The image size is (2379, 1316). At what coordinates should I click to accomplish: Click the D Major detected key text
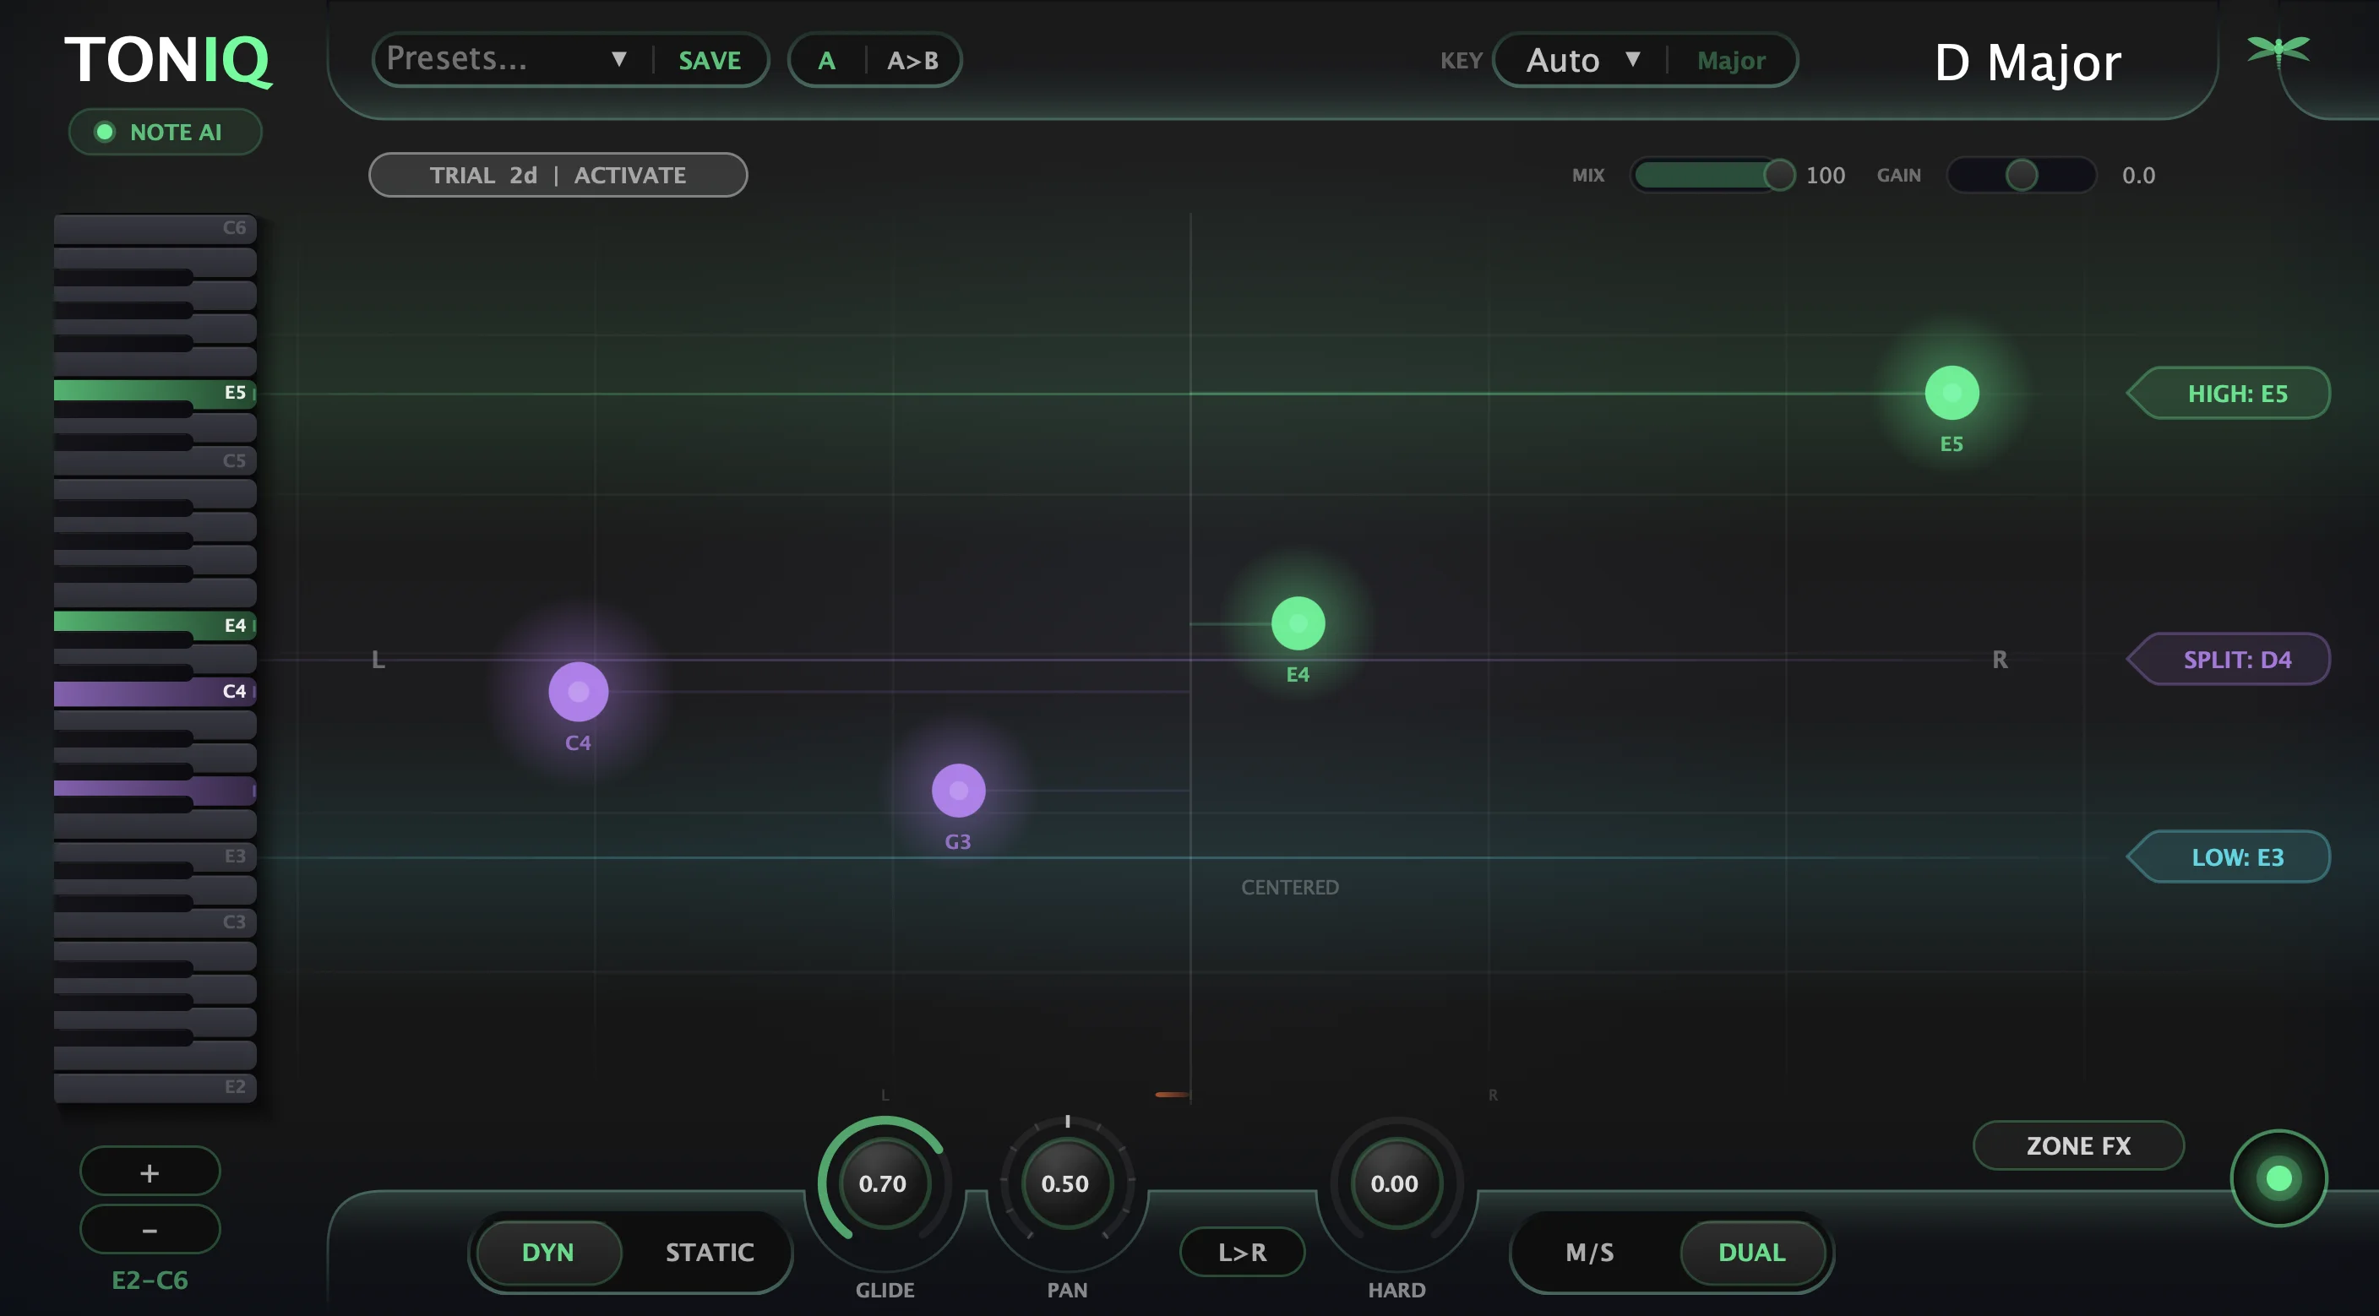click(x=2028, y=63)
